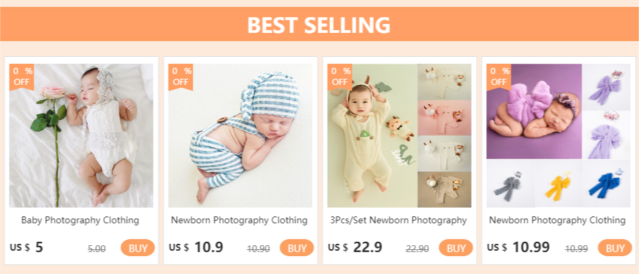Viewport: 639px width, 274px height.
Task: Click BUY button for 3Pcs/Set Newborn Photography
Action: pyautogui.click(x=456, y=247)
